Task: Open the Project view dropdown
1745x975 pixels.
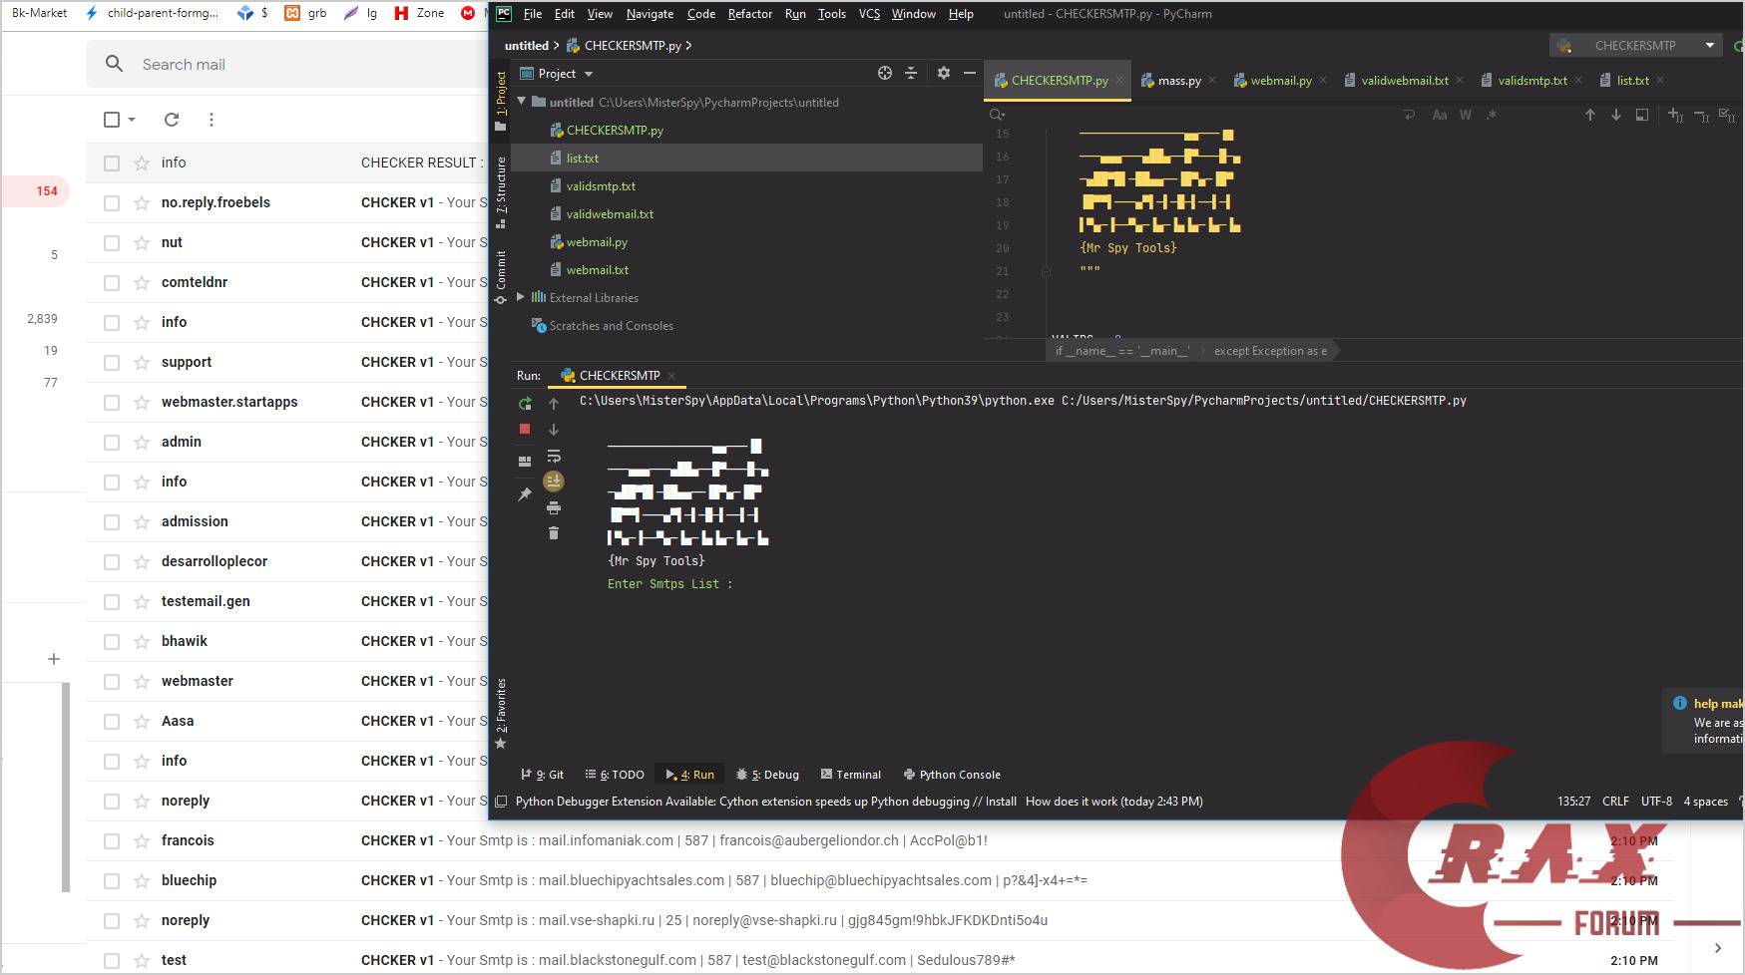Action: pyautogui.click(x=589, y=74)
